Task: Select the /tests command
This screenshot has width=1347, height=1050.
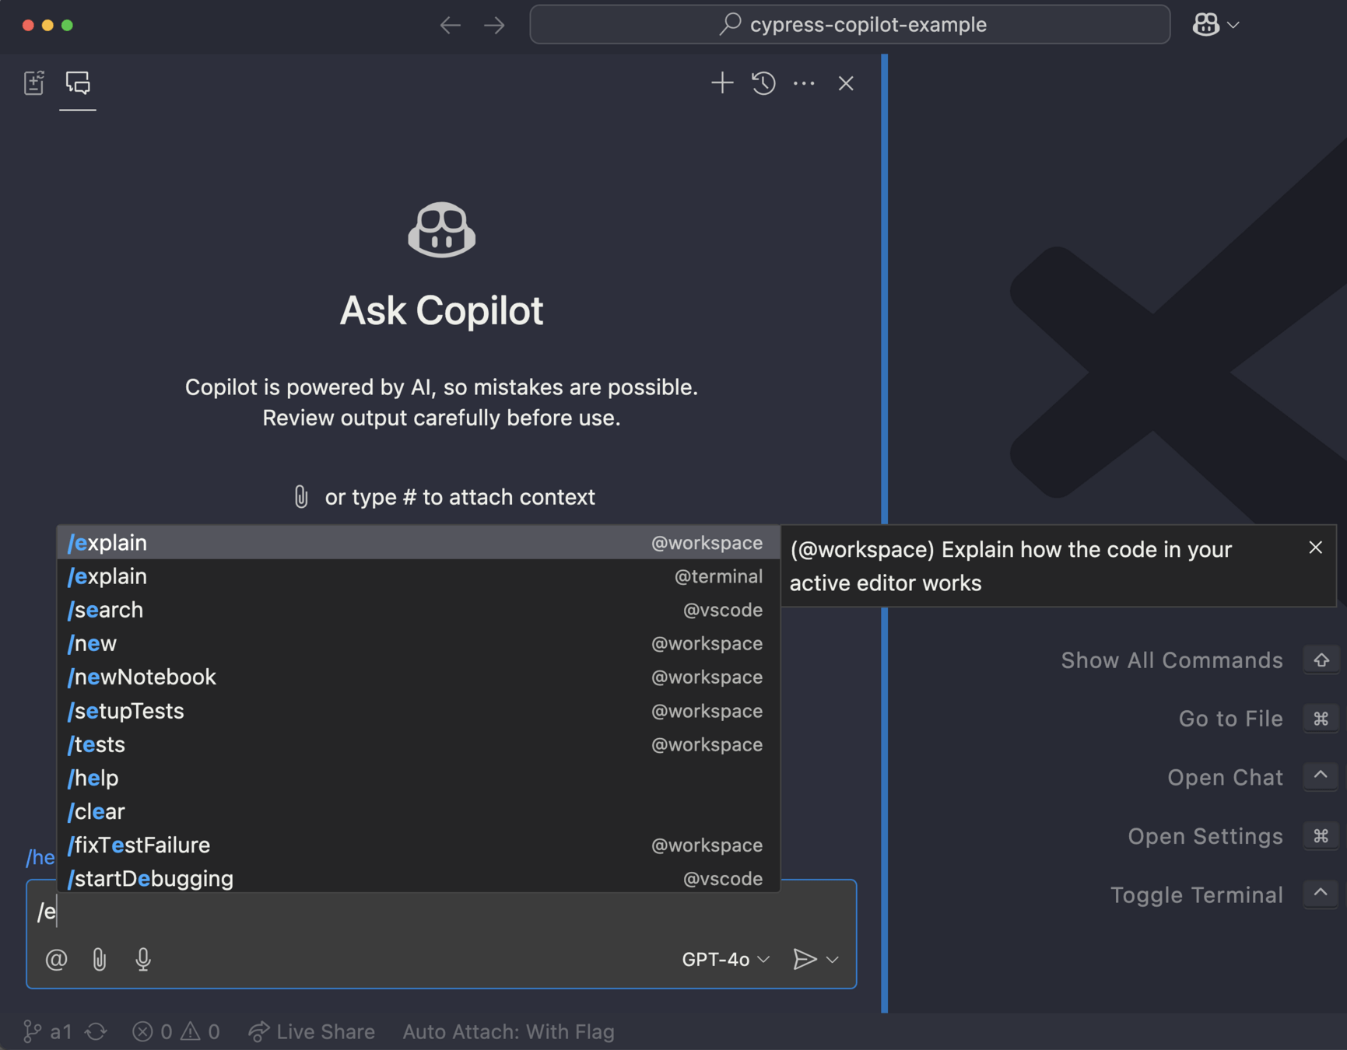Action: coord(419,744)
